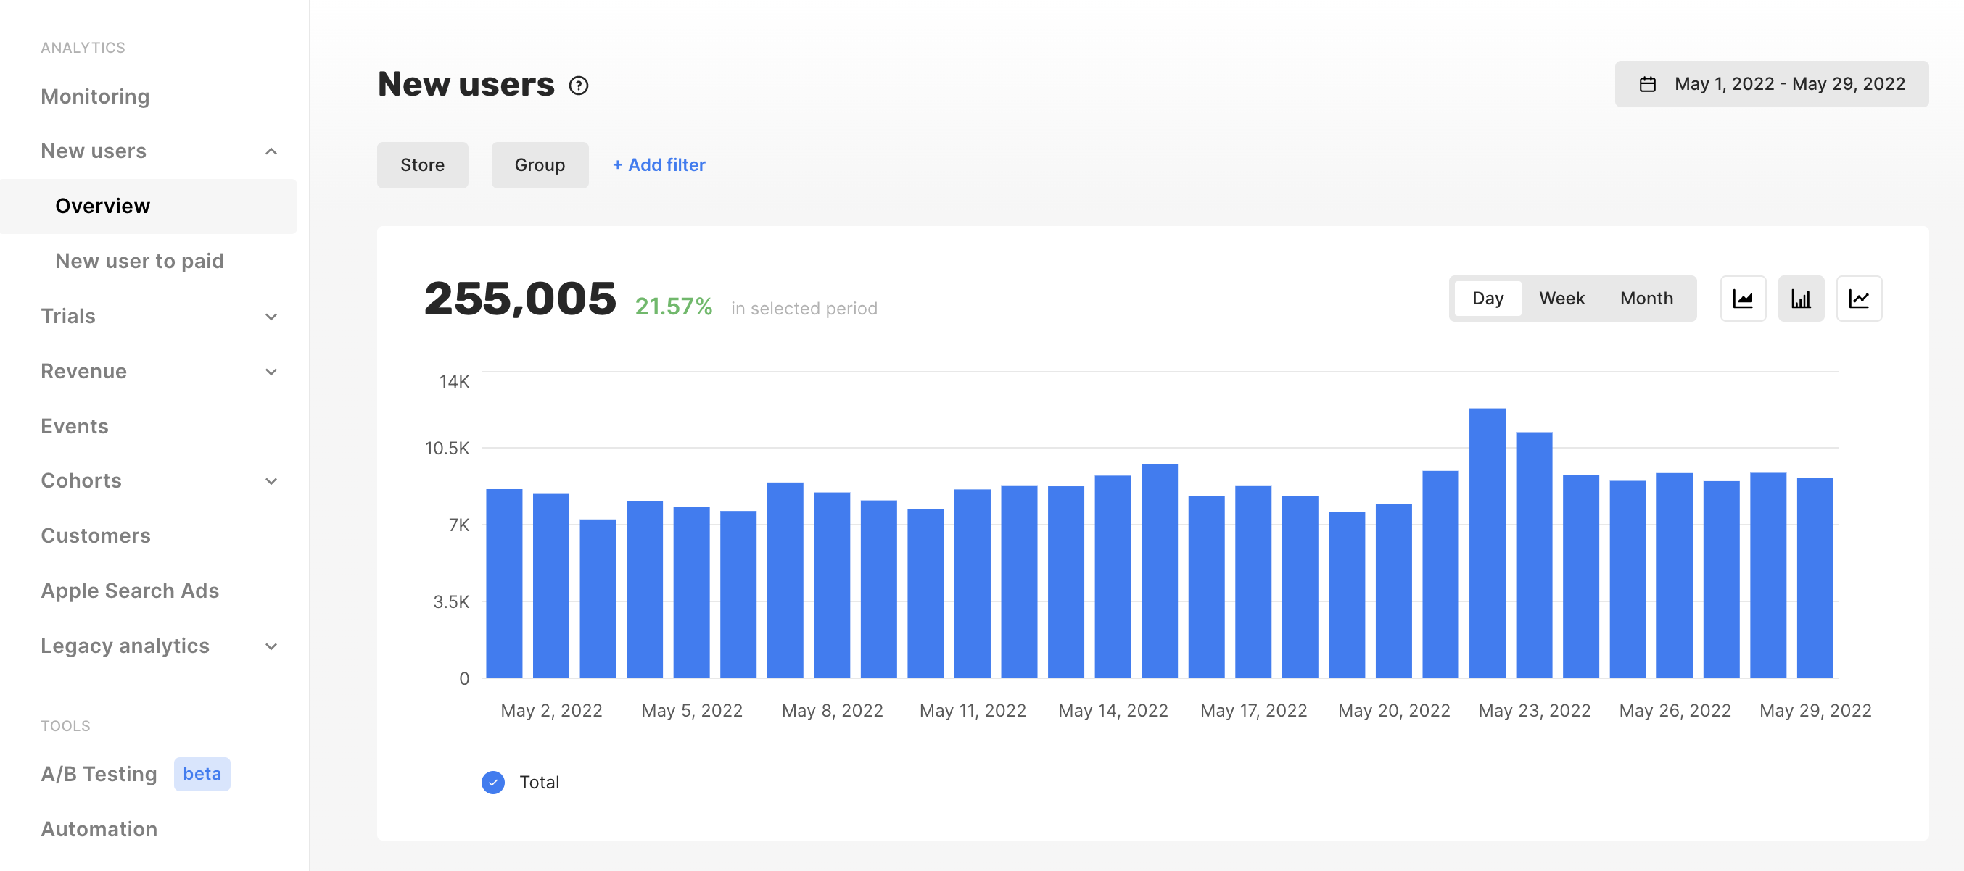Switch to area chart view
This screenshot has width=1964, height=871.
click(x=1742, y=299)
